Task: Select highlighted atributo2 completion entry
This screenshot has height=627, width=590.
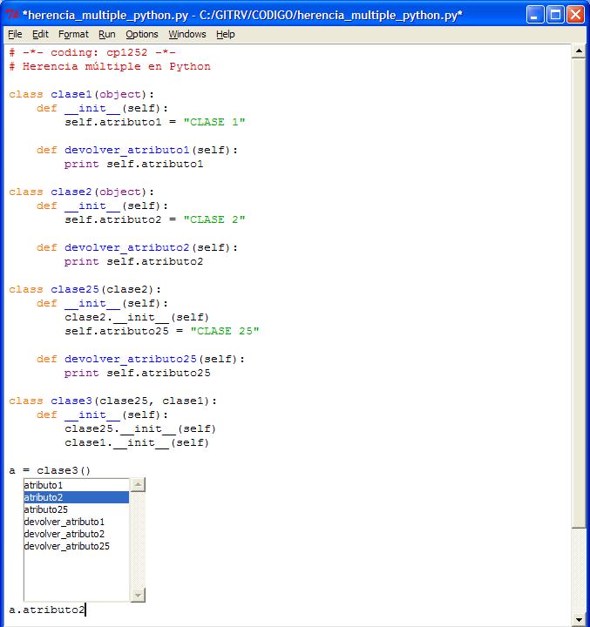Action: point(76,497)
